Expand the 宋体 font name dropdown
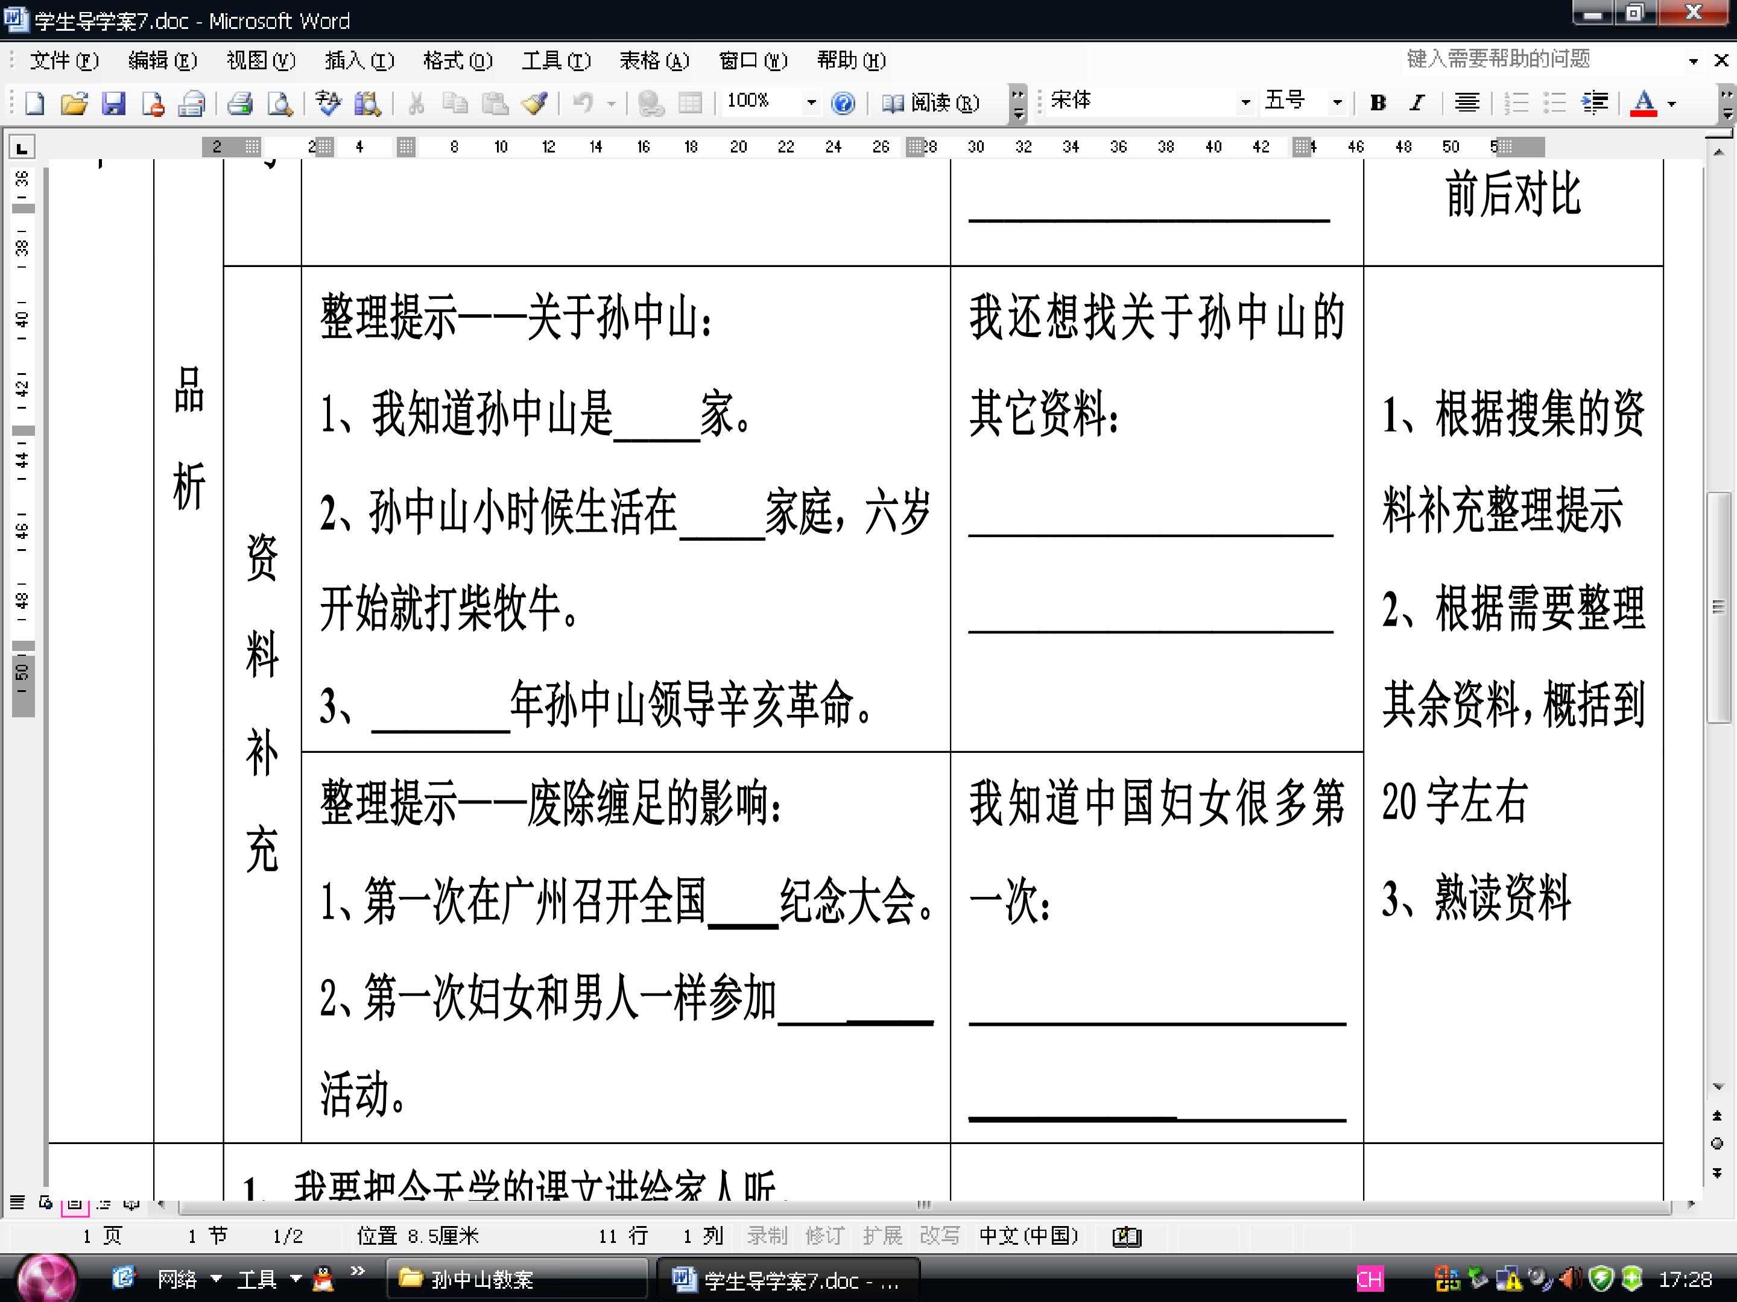1737x1302 pixels. click(x=1245, y=103)
